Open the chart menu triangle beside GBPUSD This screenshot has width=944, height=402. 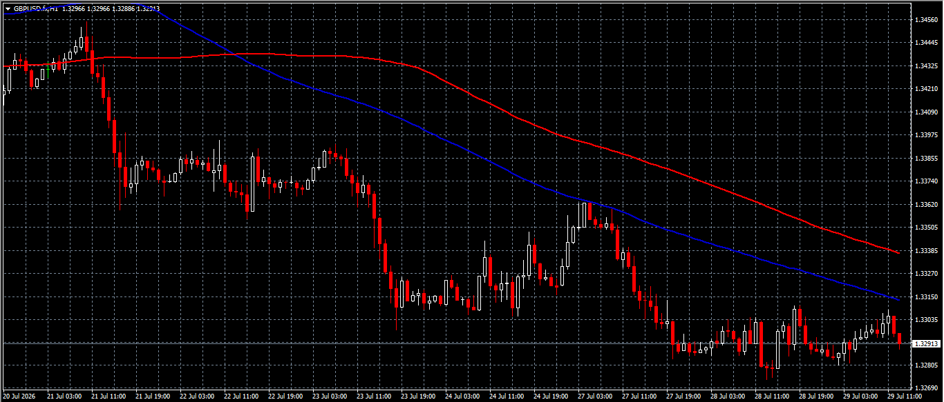pyautogui.click(x=8, y=9)
